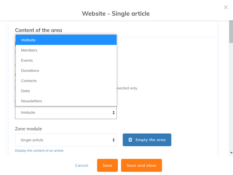
Task: Choose Contacts from the list
Action: (66, 81)
